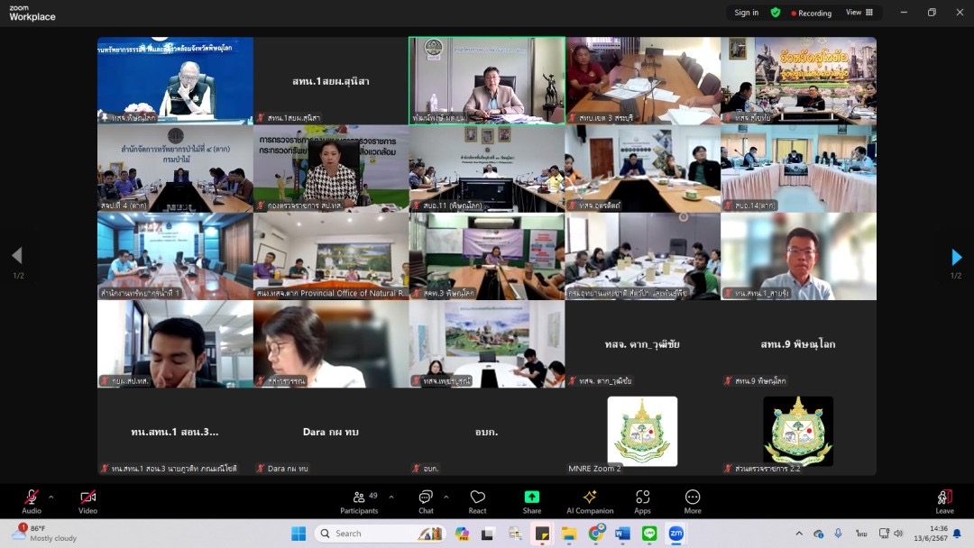Open the React heart menu
974x548 pixels.
(477, 501)
